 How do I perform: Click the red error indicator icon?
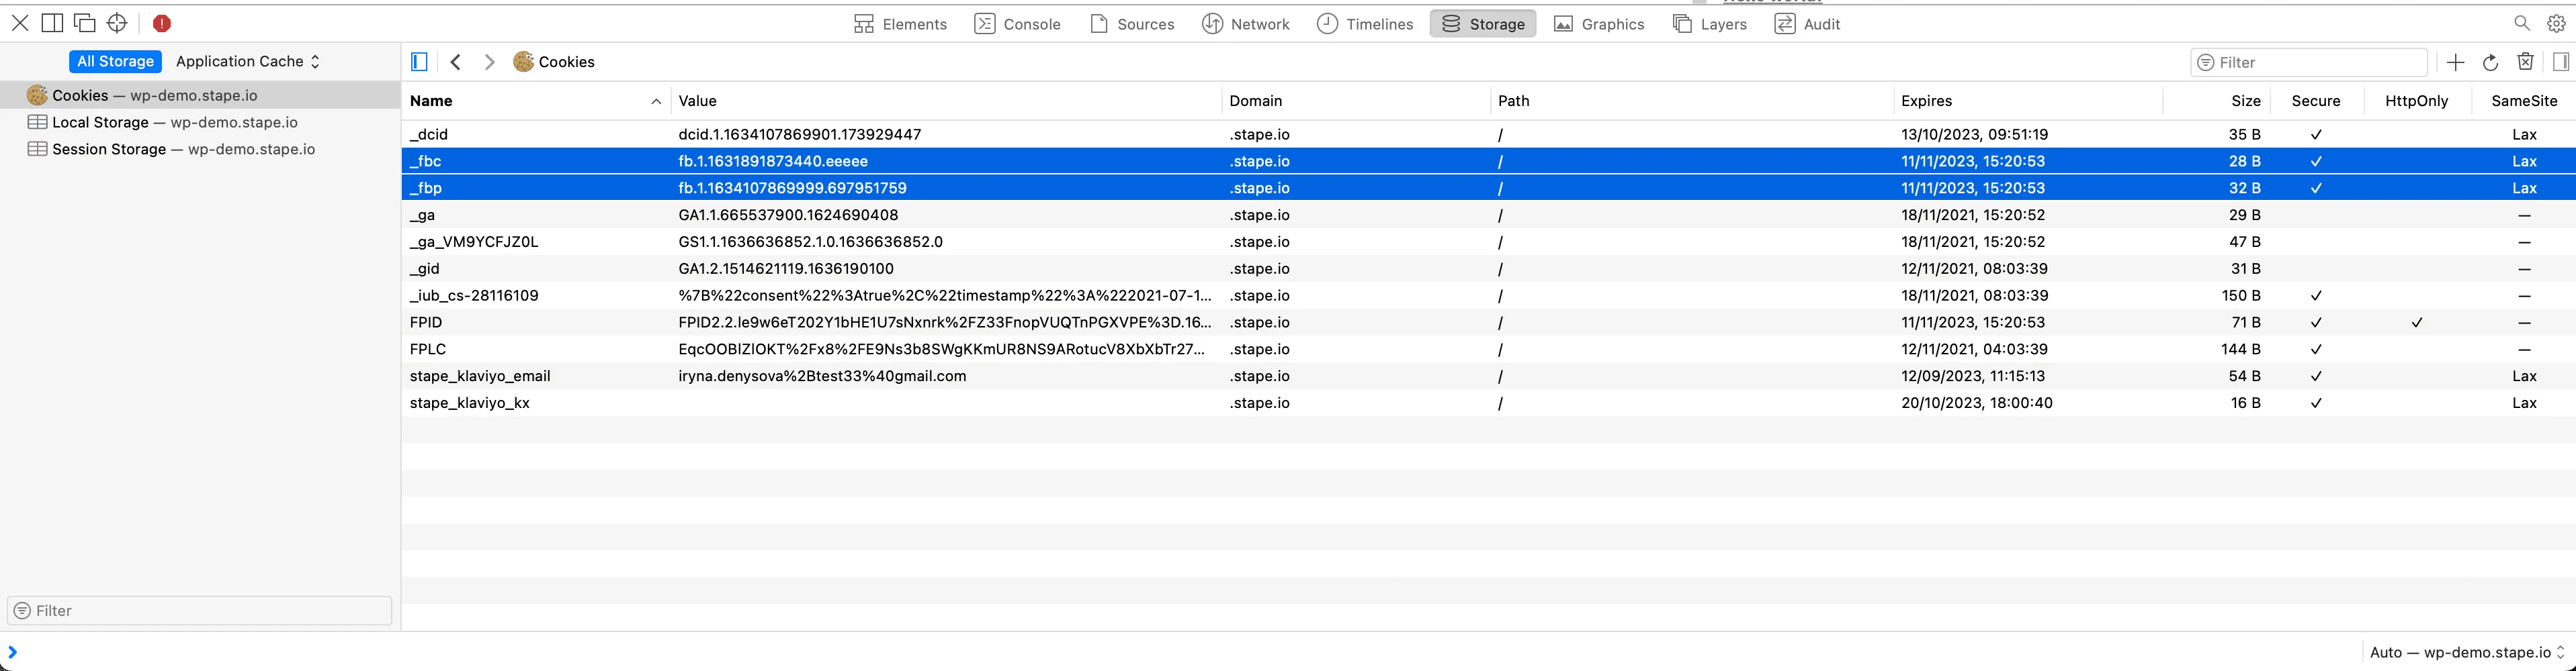[x=162, y=23]
